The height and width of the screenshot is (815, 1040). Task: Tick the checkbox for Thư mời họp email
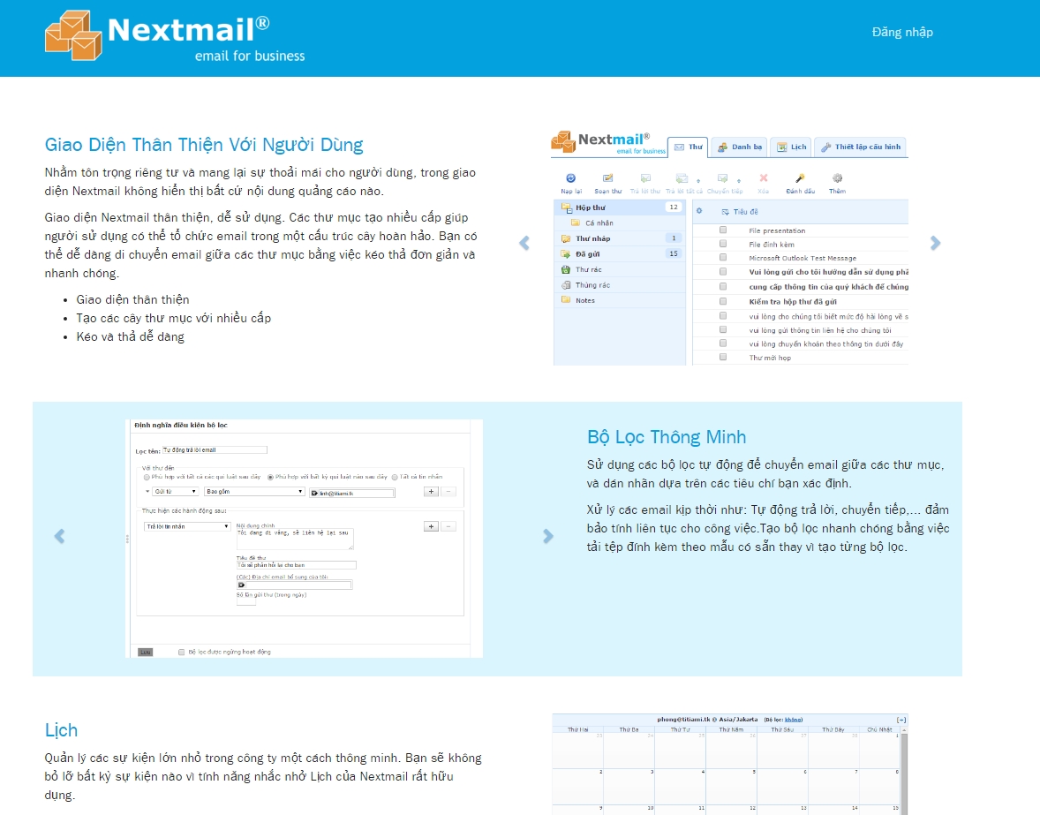723,357
